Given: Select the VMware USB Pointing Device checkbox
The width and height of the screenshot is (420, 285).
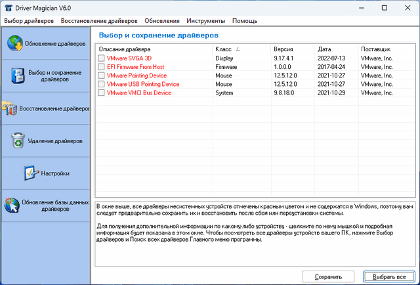Looking at the screenshot, I should point(101,84).
